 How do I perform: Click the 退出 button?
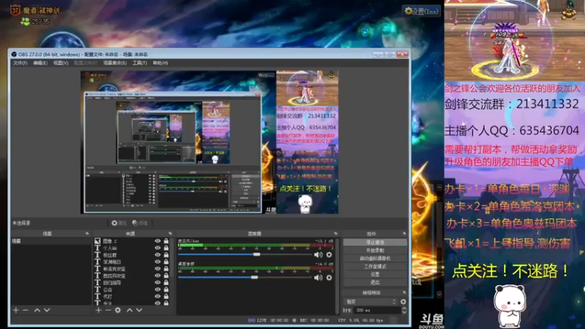click(375, 282)
